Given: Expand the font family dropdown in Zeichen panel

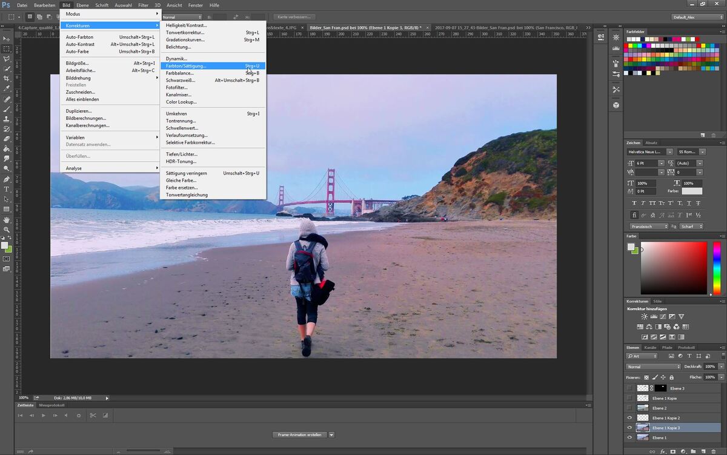Looking at the screenshot, I should pyautogui.click(x=670, y=152).
